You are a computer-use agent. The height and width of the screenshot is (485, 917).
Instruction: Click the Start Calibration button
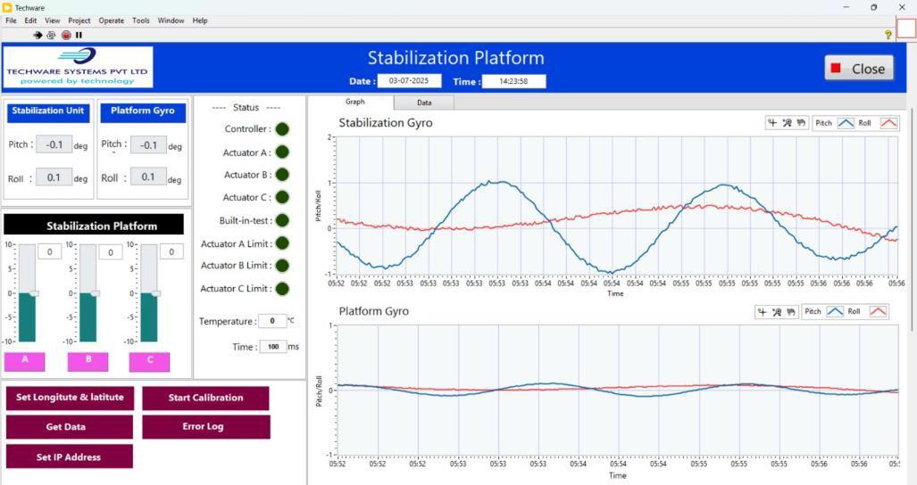tap(205, 398)
